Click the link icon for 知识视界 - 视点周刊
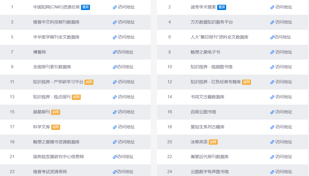309x176 pixels. click(x=115, y=97)
